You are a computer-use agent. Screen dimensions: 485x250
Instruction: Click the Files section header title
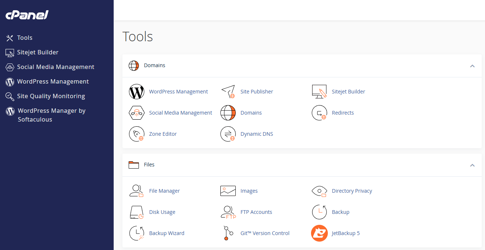click(149, 165)
